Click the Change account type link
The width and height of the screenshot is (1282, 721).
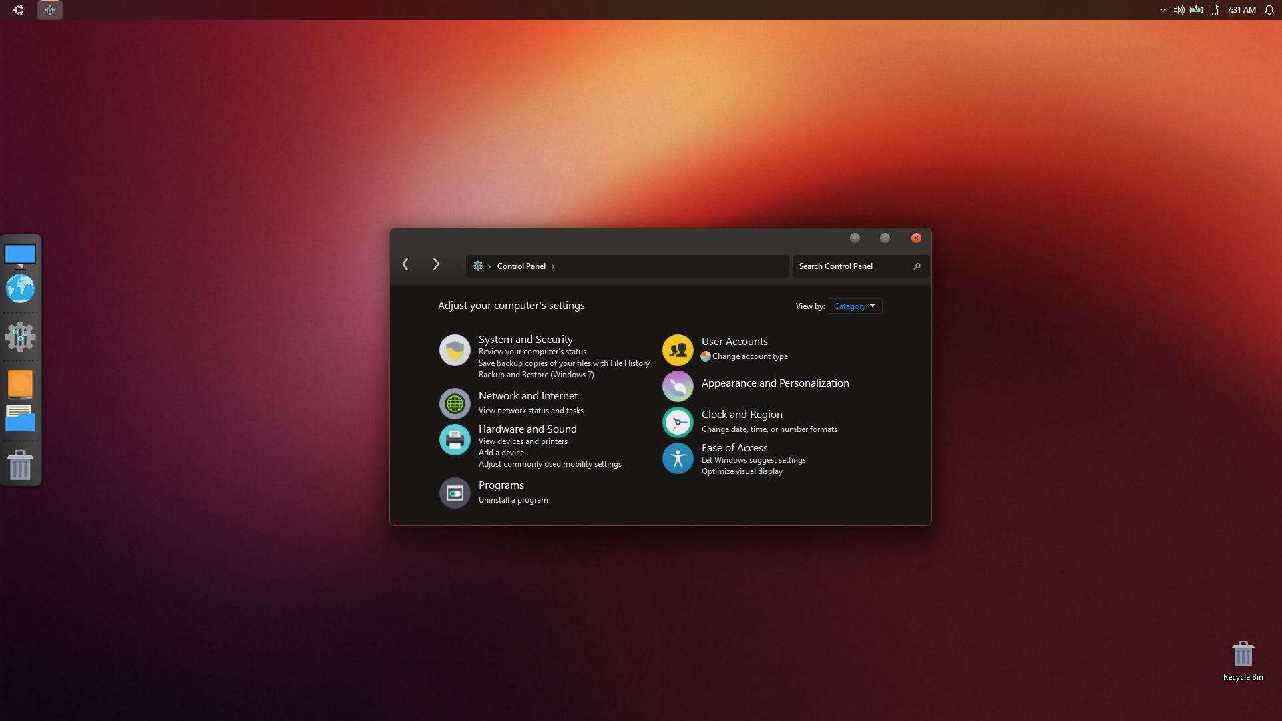(750, 356)
